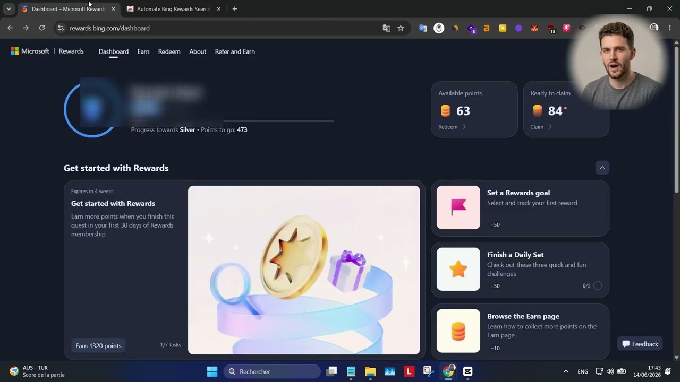Switch to the Automate Bing Rewards Search tab

tap(174, 9)
